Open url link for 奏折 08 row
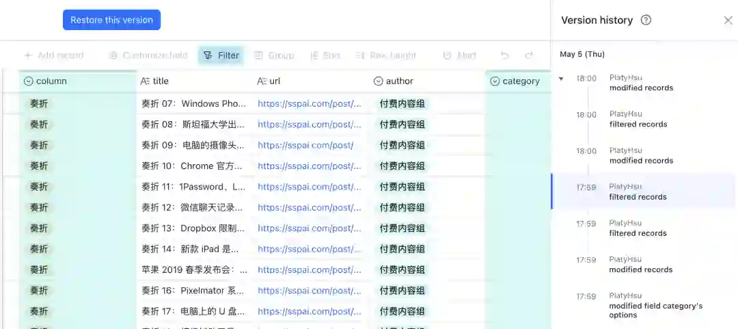This screenshot has width=738, height=329. click(310, 124)
